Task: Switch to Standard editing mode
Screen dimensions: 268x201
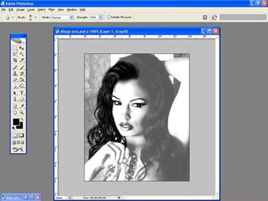Action: [15, 135]
